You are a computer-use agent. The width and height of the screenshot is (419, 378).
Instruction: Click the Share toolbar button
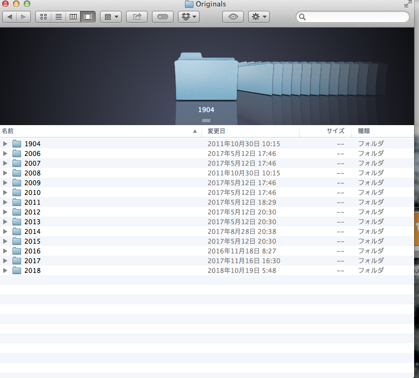click(x=137, y=17)
